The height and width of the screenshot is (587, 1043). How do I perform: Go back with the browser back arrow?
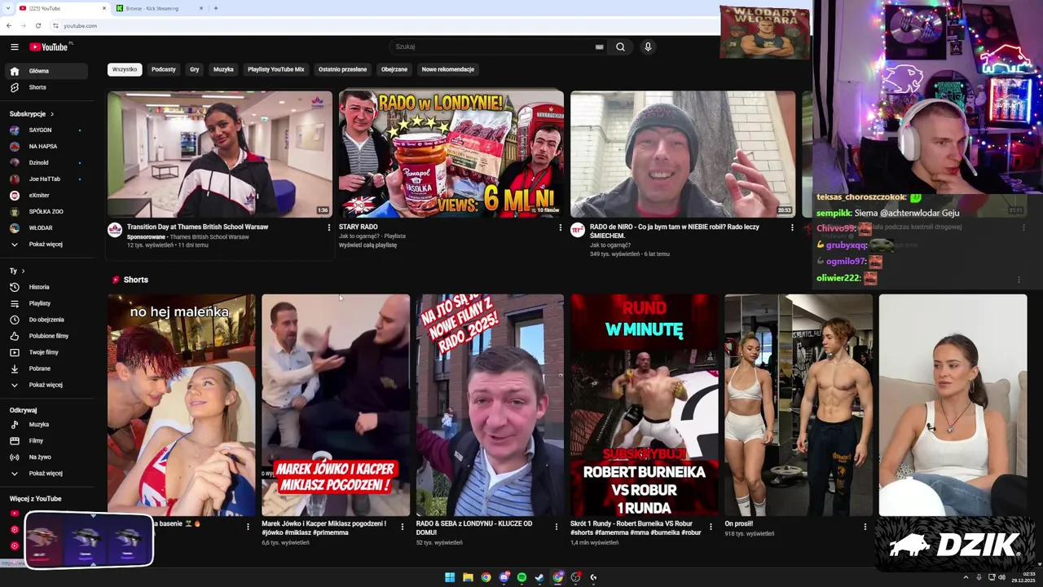9,25
